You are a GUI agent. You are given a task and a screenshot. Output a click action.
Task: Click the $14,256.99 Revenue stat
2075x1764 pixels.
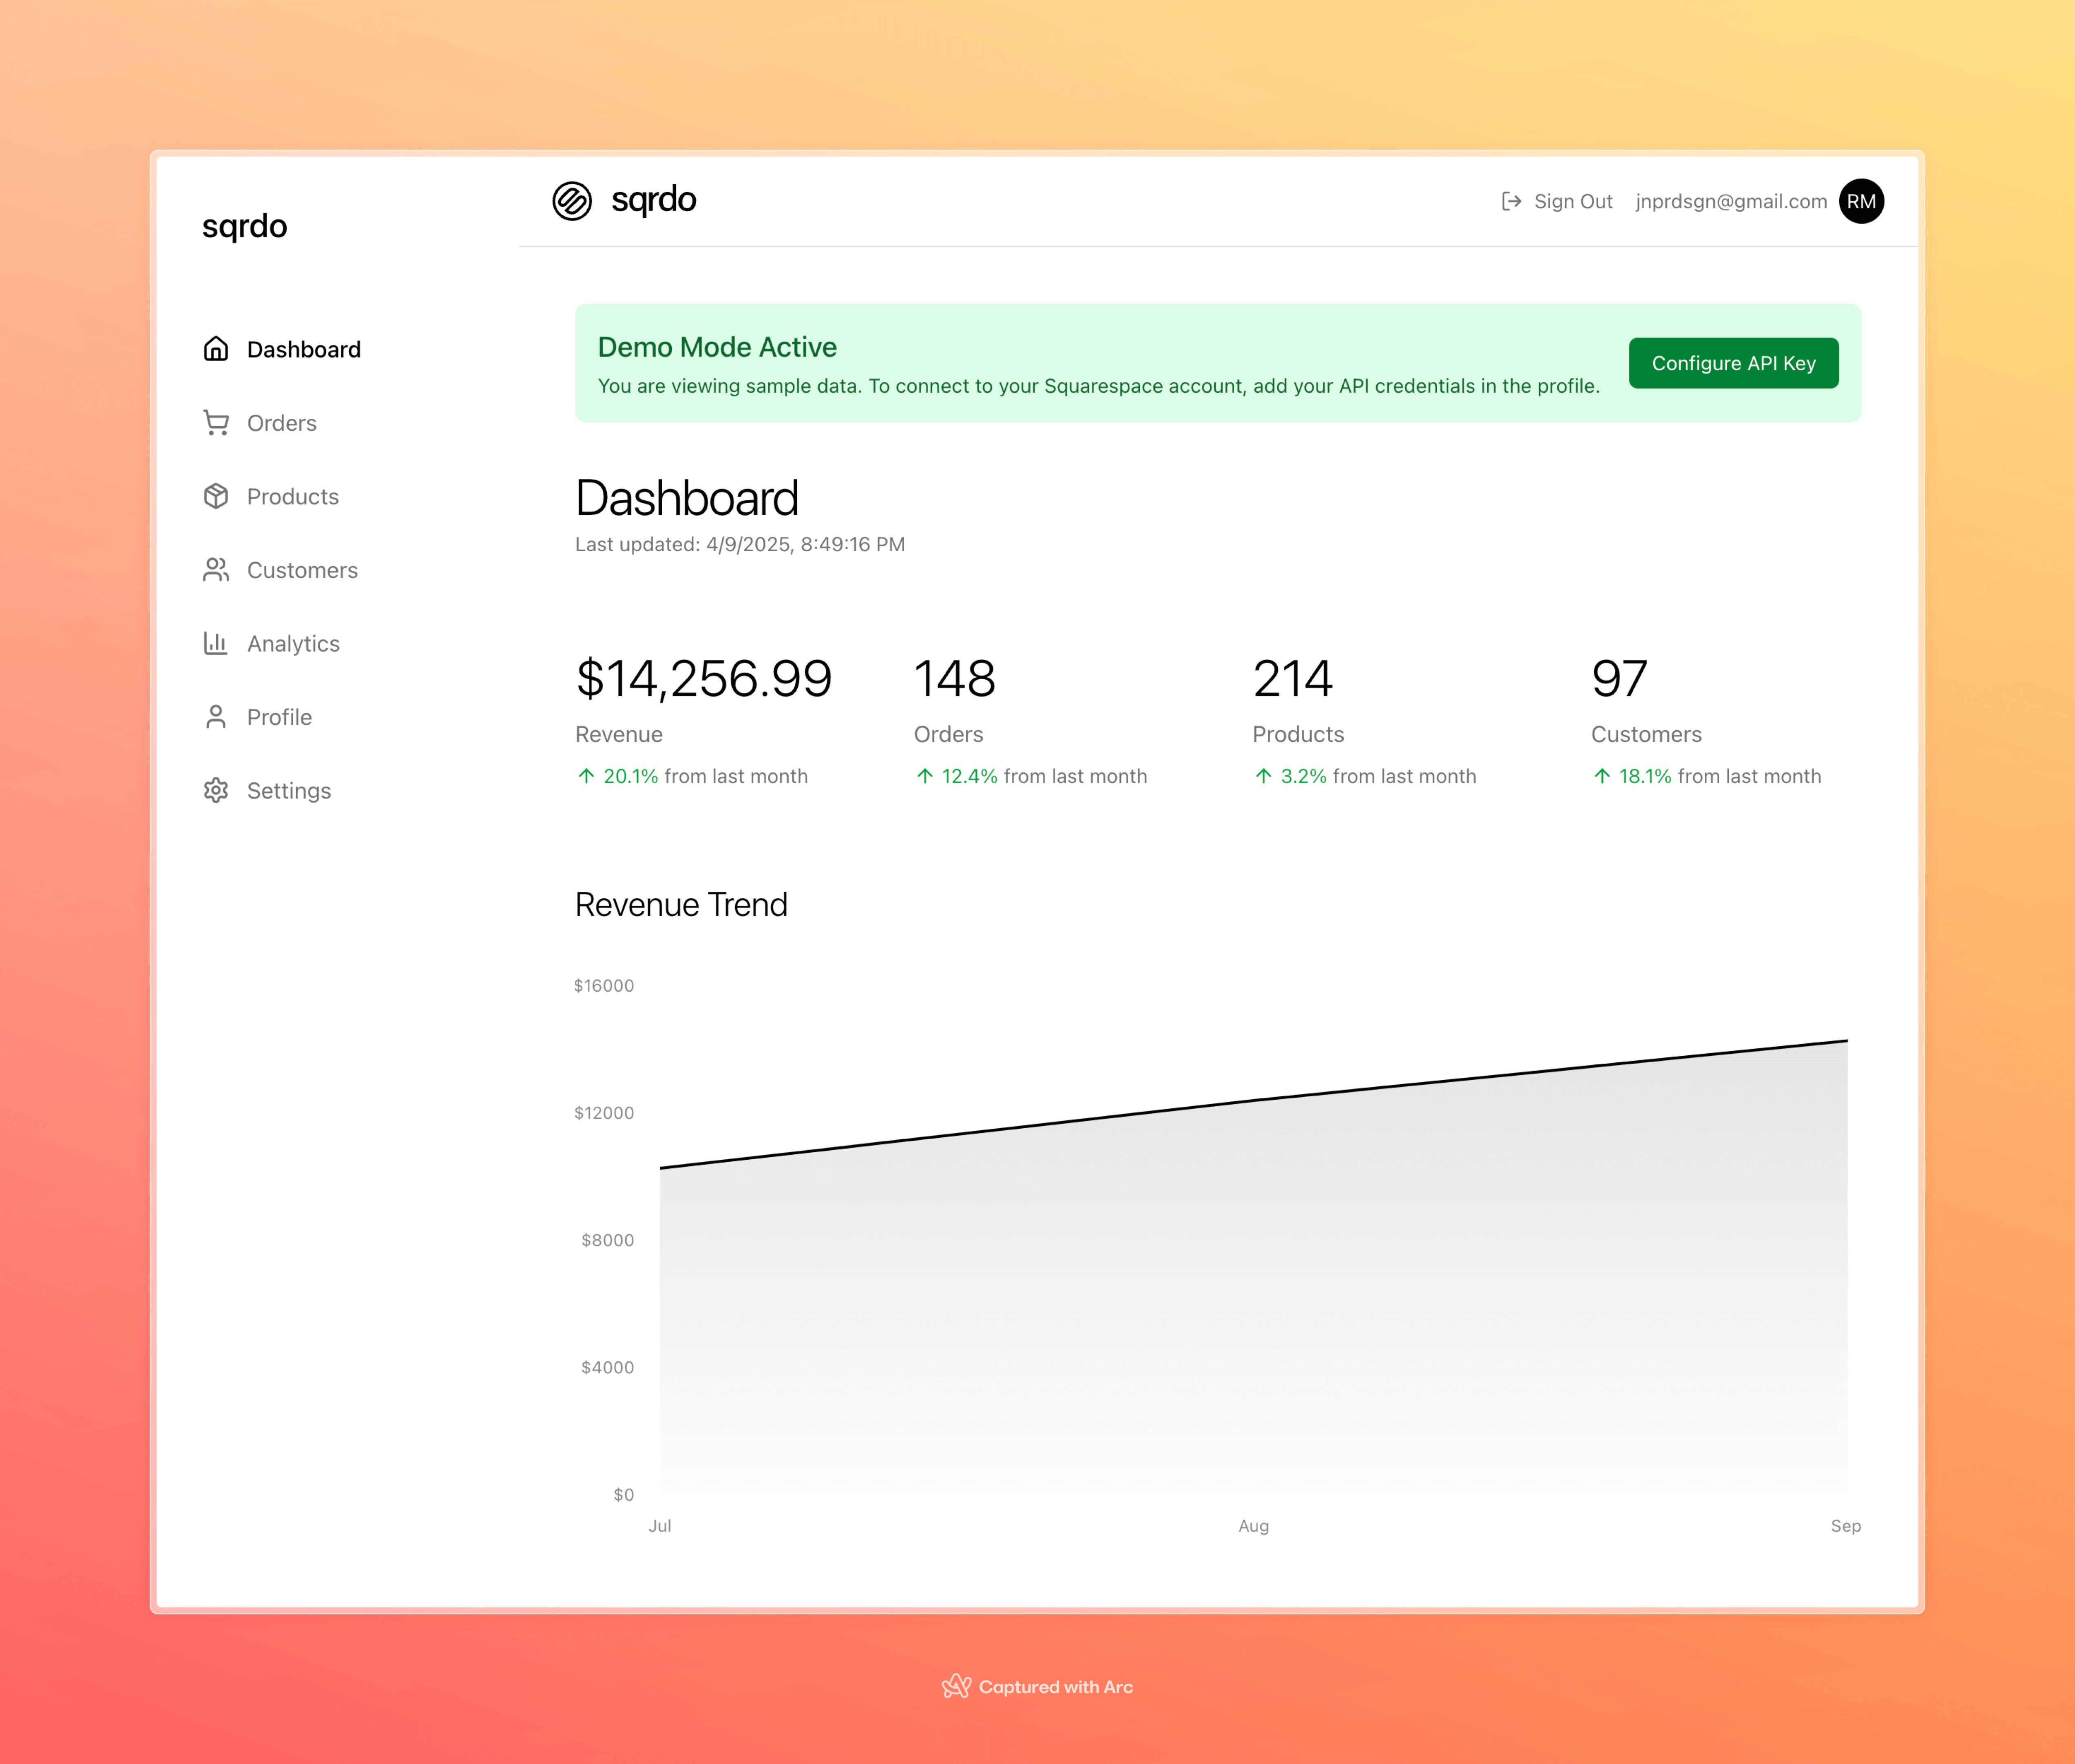pyautogui.click(x=703, y=678)
